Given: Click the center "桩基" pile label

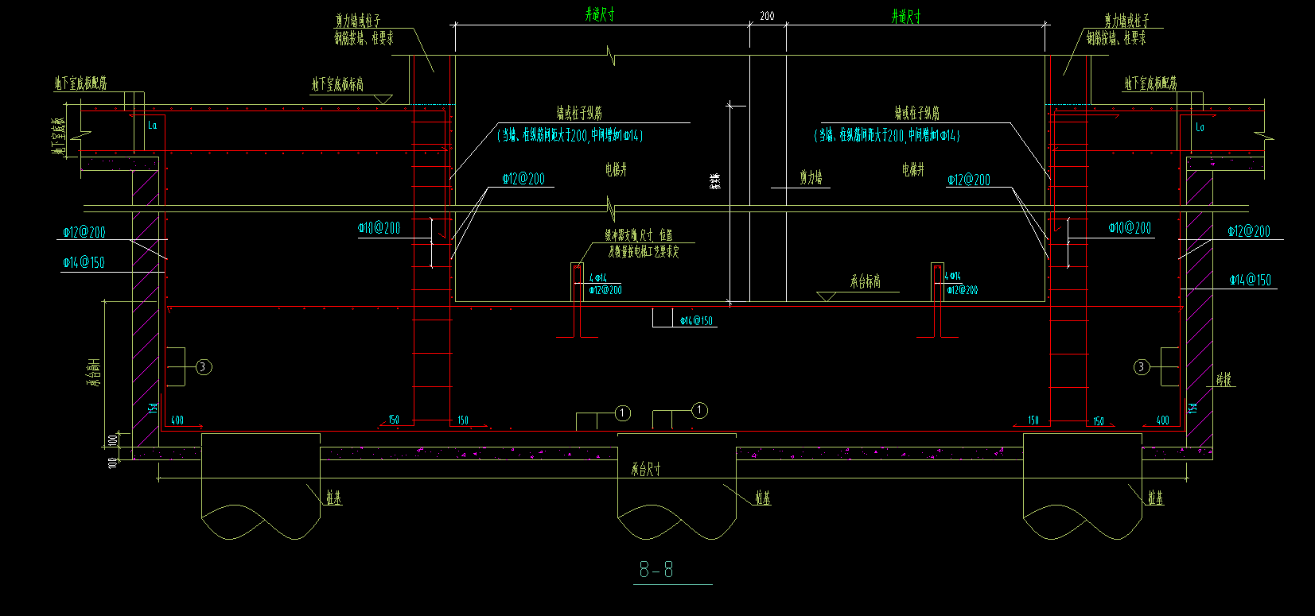Looking at the screenshot, I should tap(762, 499).
